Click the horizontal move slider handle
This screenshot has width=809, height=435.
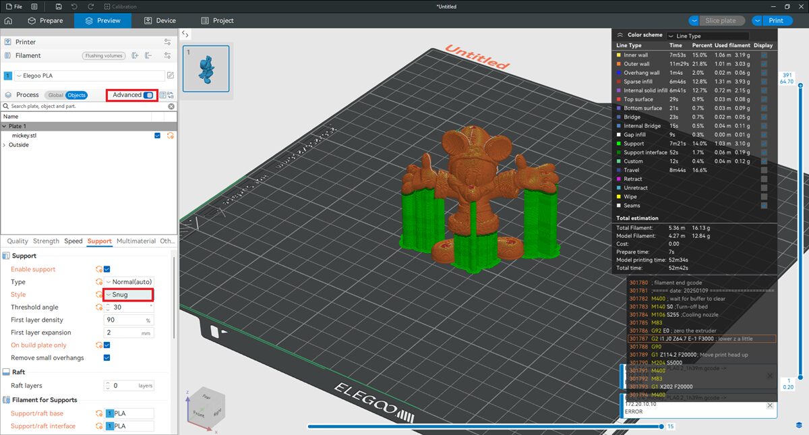663,426
